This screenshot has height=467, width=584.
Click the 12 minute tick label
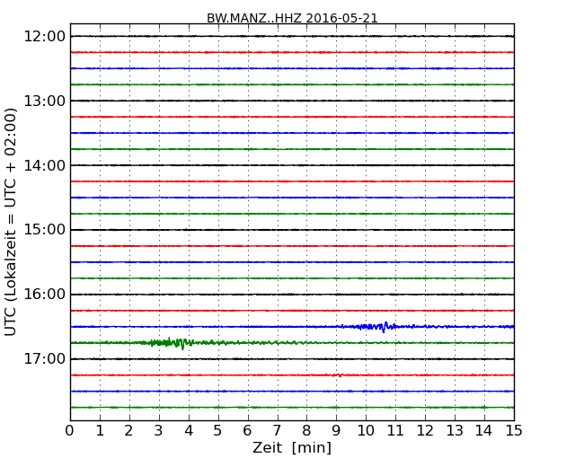click(x=425, y=431)
